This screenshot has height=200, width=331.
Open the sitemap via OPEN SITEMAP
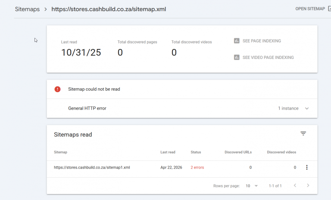[310, 9]
